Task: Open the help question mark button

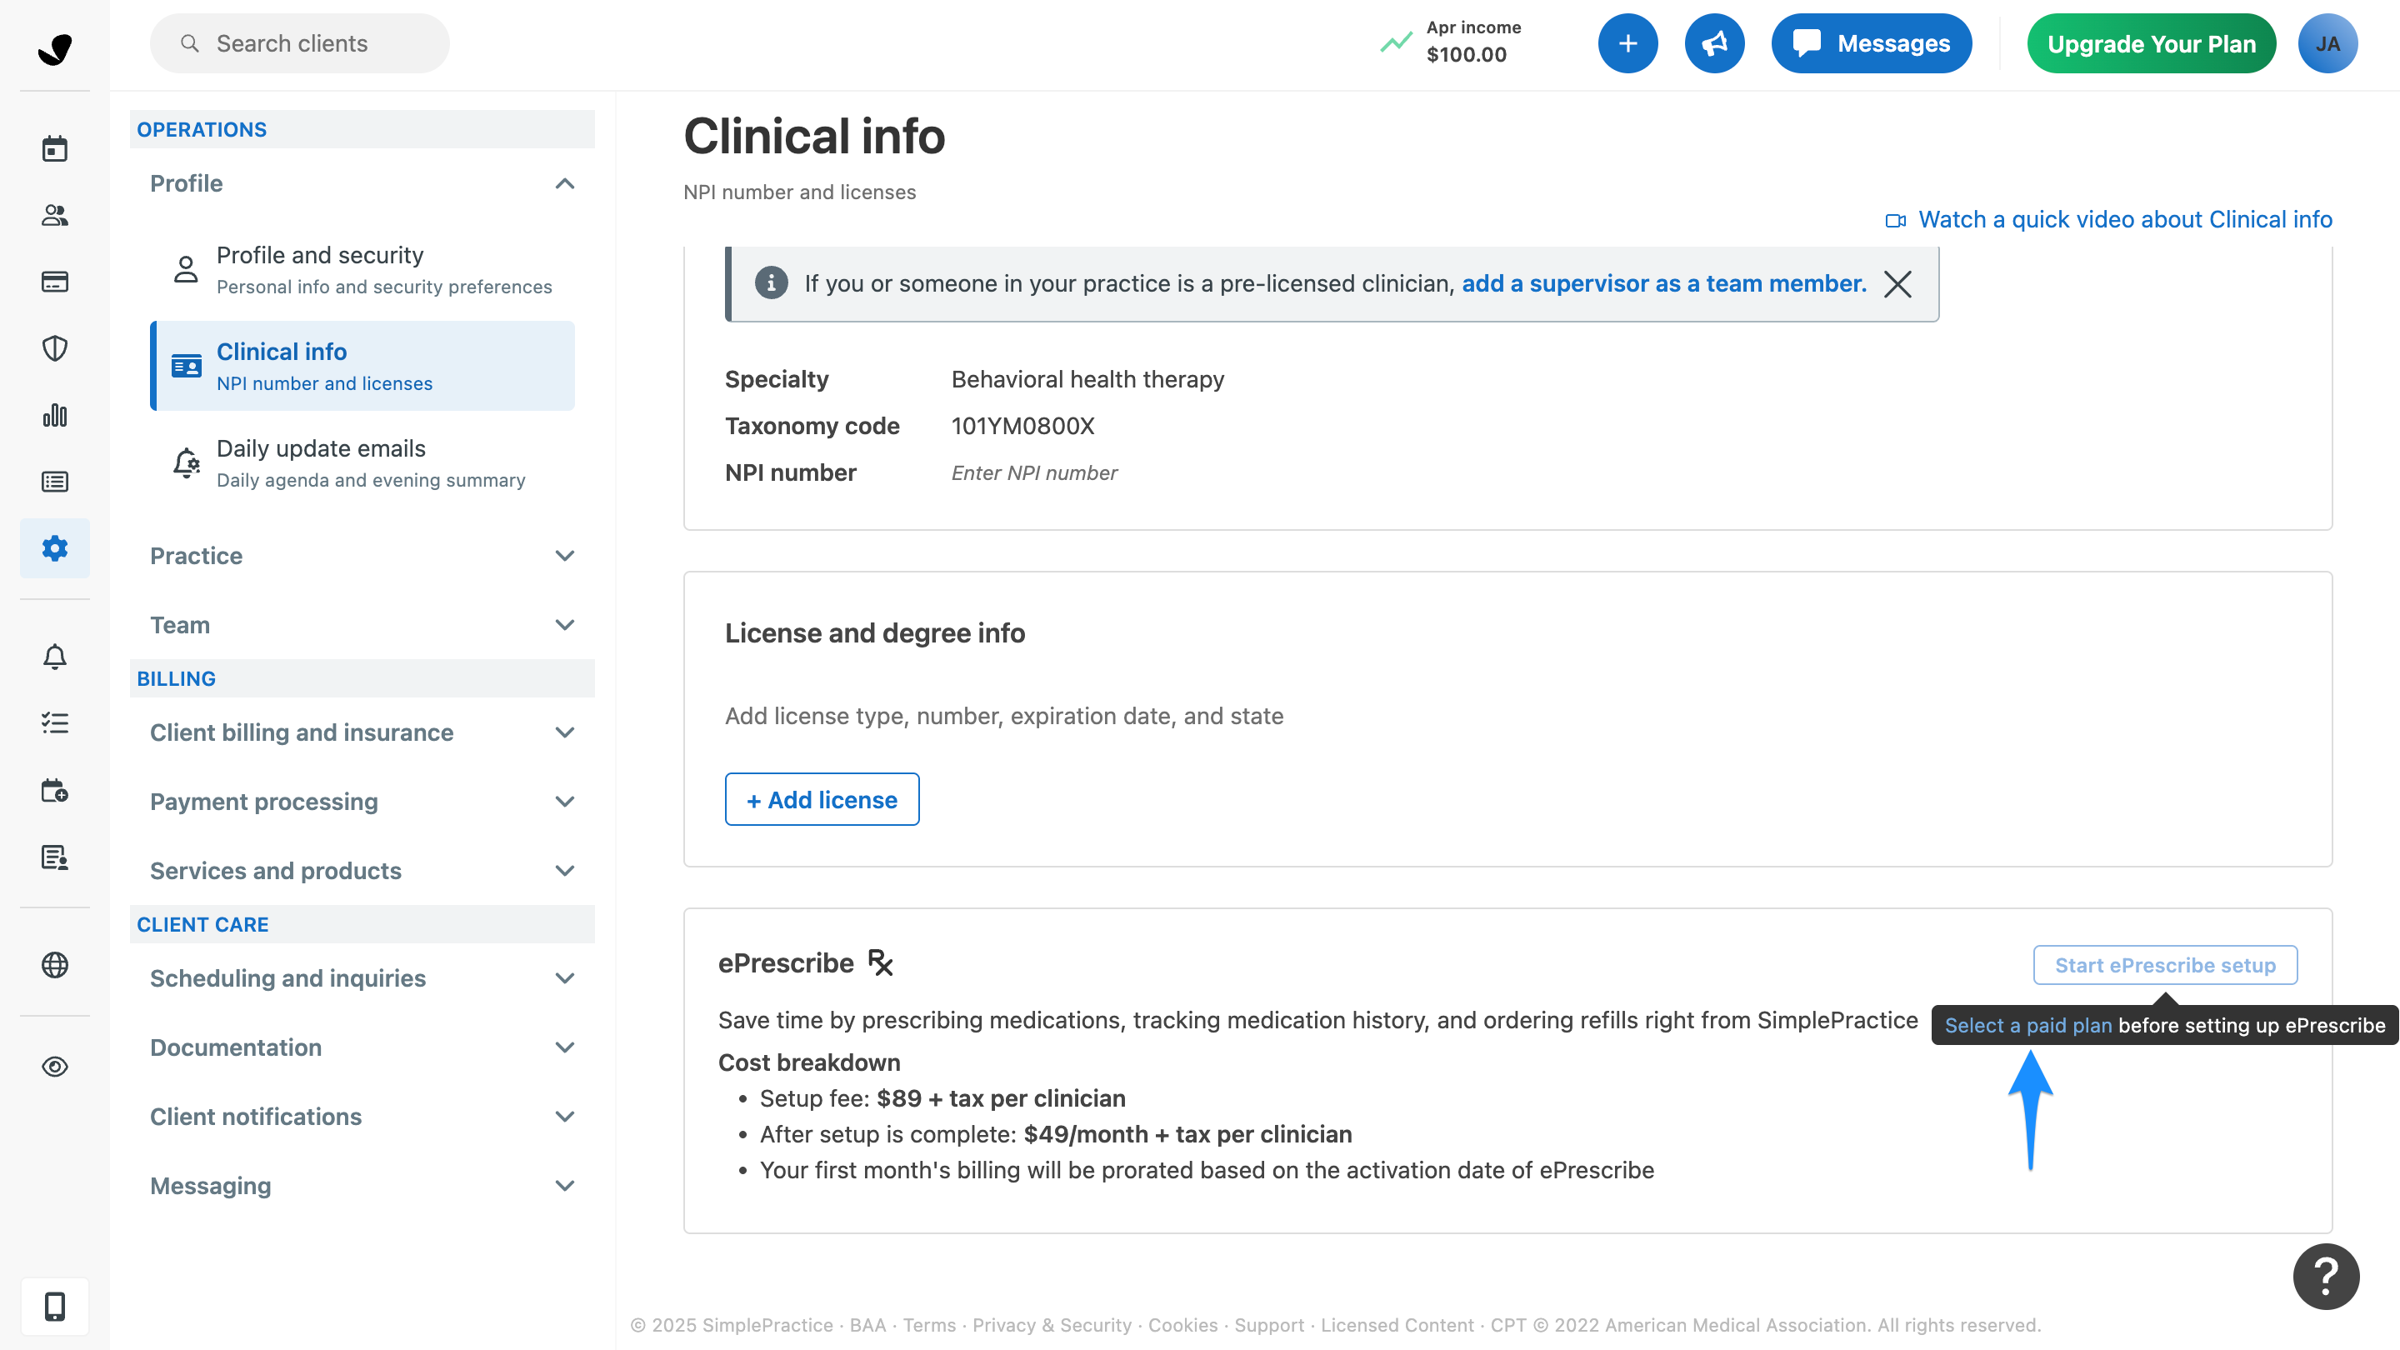Action: tap(2326, 1276)
